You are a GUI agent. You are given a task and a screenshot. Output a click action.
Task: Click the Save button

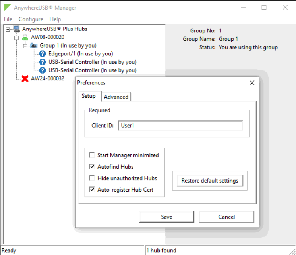[166, 217]
